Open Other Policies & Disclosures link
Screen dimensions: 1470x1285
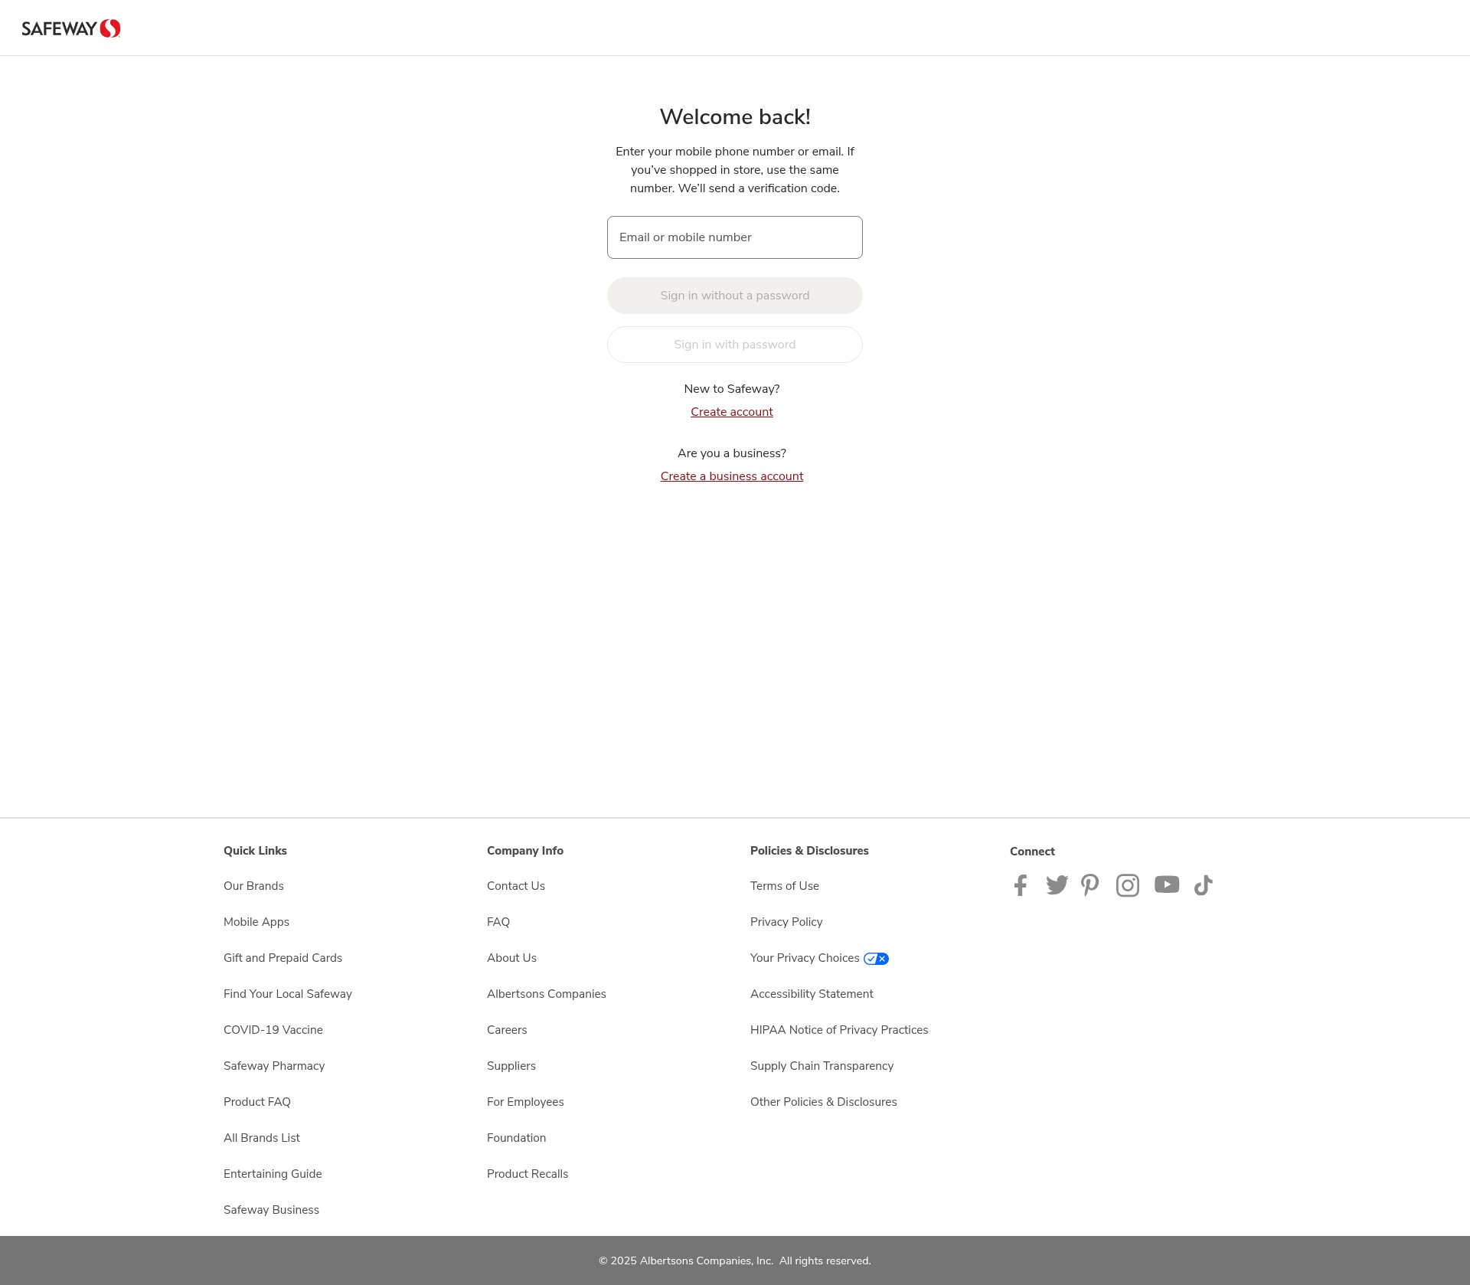[x=824, y=1102]
